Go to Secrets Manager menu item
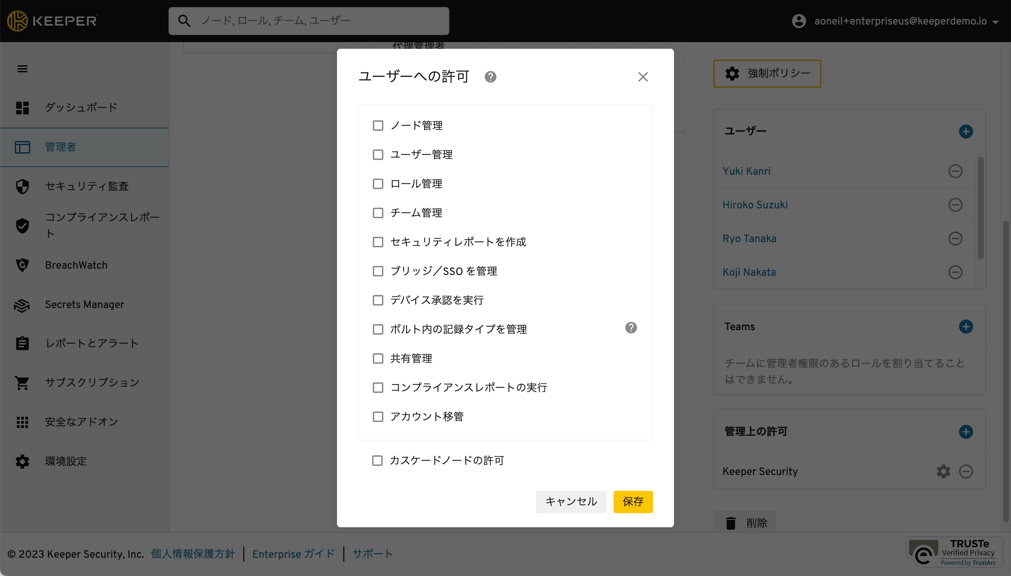1011x576 pixels. pyautogui.click(x=84, y=304)
